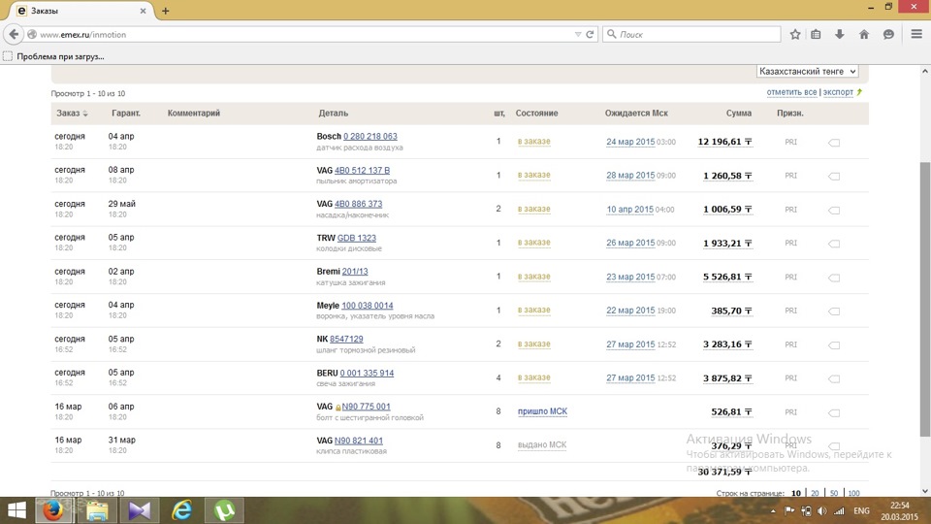Click expected date 24 мар 2015
Image resolution: width=931 pixels, height=524 pixels.
coord(630,142)
